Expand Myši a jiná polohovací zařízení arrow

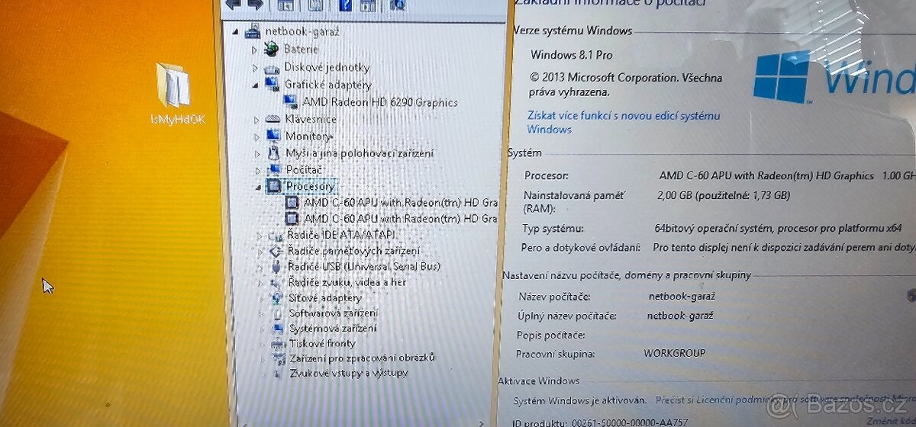258,153
